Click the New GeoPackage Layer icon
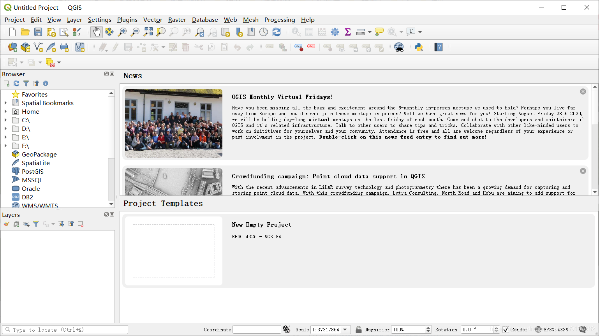 pyautogui.click(x=25, y=47)
